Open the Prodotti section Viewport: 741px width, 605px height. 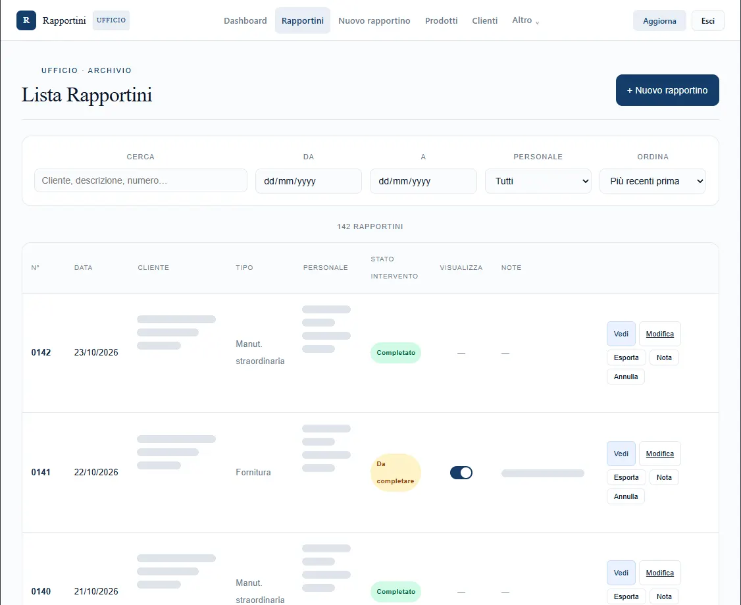click(x=441, y=21)
